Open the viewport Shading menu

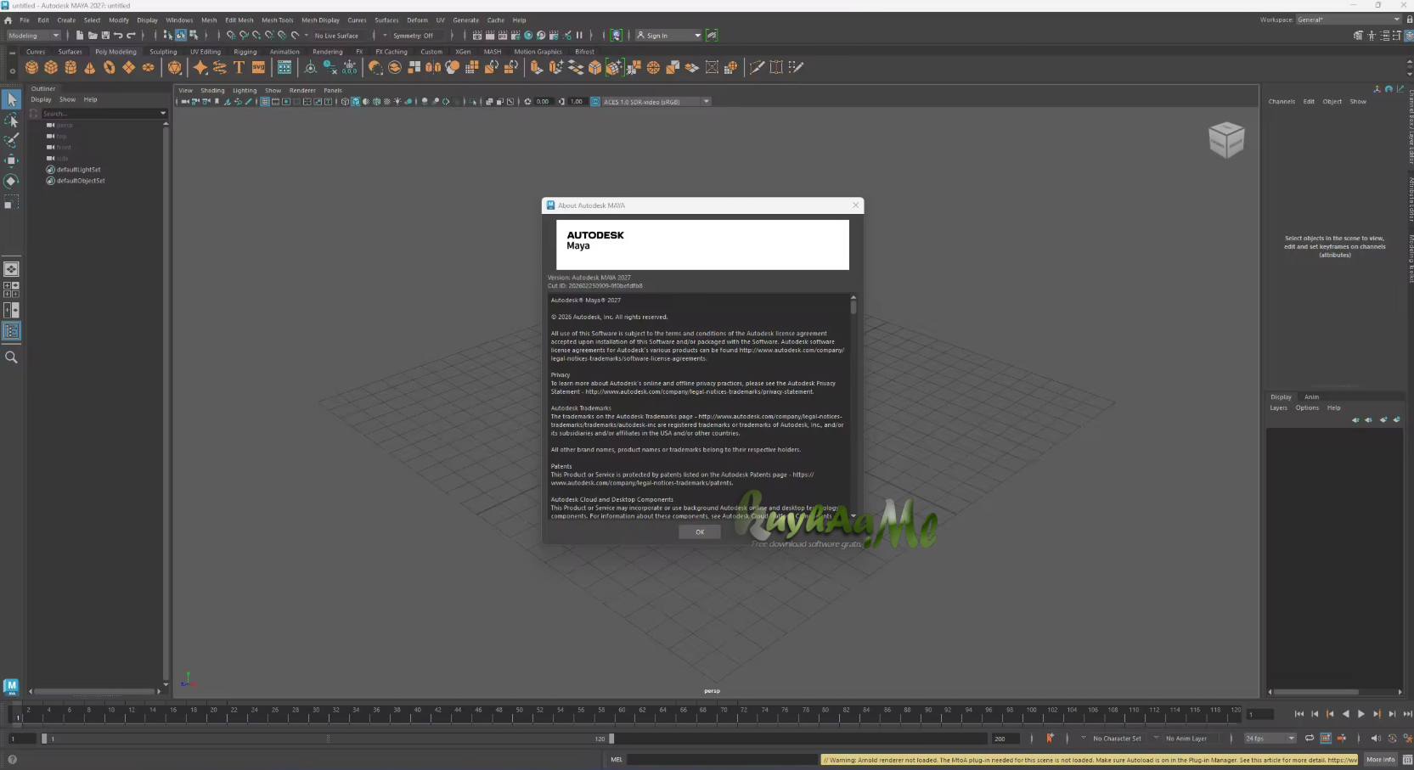(212, 91)
